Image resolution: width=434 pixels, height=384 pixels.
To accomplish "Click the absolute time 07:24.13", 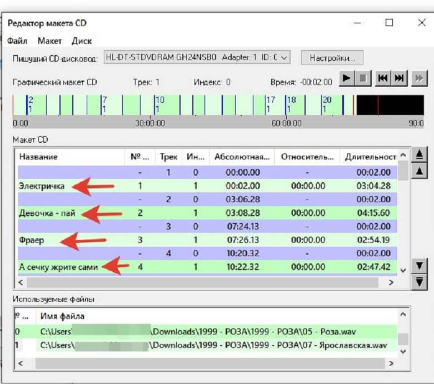I will click(243, 227).
